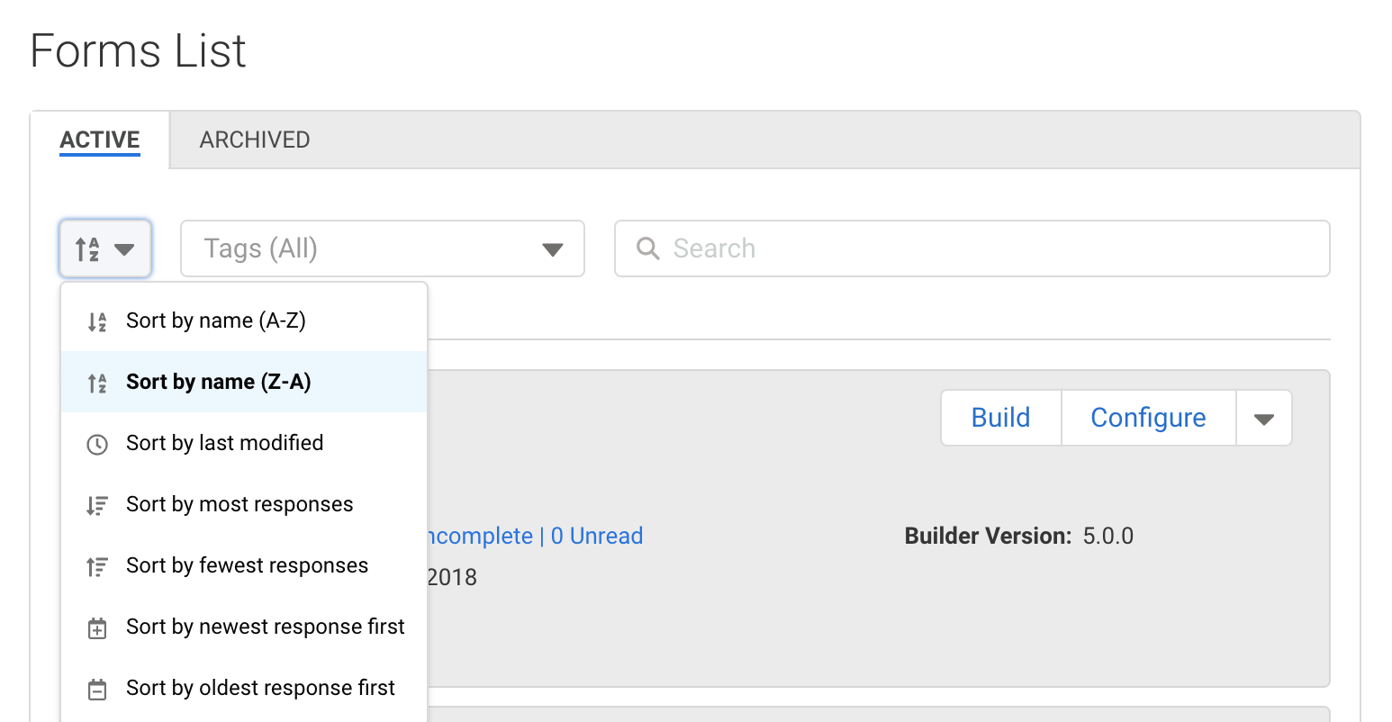The height and width of the screenshot is (722, 1392).
Task: Select Sort by name (A-Z) option
Action: [216, 320]
